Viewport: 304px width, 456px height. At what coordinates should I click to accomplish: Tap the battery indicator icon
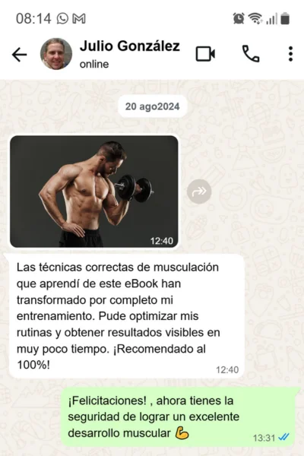tap(285, 18)
